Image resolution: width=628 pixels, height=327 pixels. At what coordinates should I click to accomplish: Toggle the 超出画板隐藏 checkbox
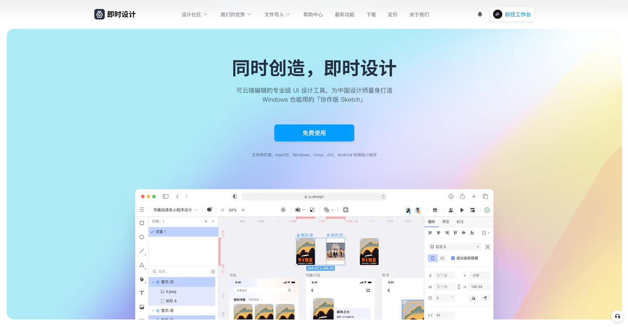click(x=453, y=258)
